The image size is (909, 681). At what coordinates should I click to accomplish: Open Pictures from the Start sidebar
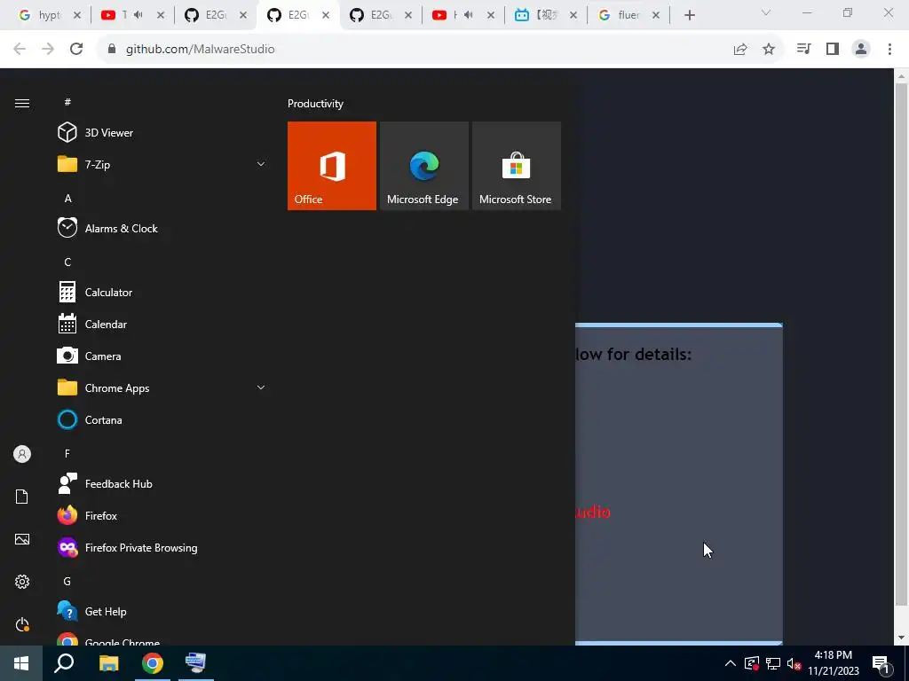click(22, 539)
